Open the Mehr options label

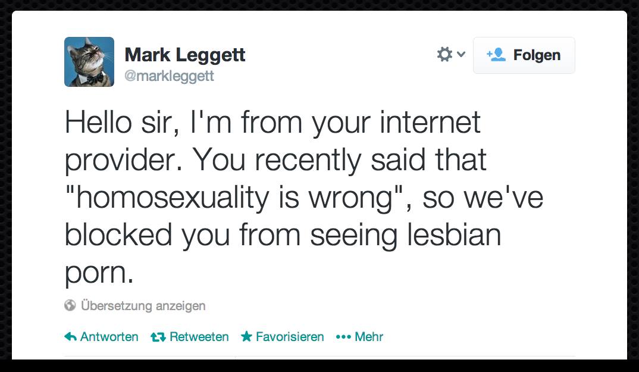point(369,337)
